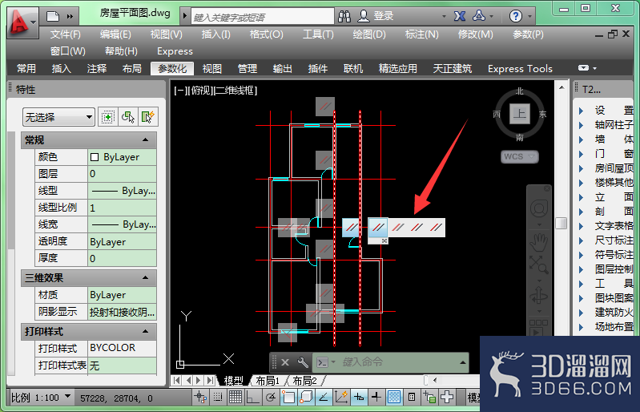Open the 绘图(D) menu
Image resolution: width=640 pixels, height=412 pixels.
(369, 34)
